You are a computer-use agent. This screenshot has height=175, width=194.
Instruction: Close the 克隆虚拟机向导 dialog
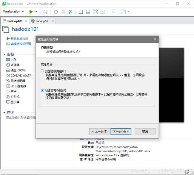coord(155,39)
